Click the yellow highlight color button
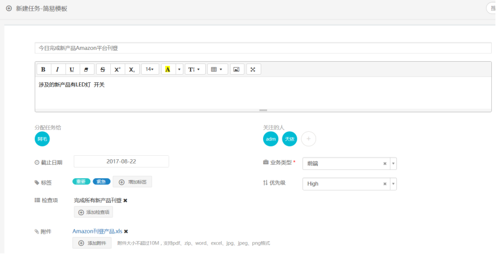Screen dimensions: 496x254 tap(167, 69)
